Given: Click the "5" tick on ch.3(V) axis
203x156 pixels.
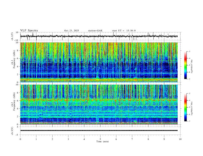Looking at the screenshot, I should point(18,127).
